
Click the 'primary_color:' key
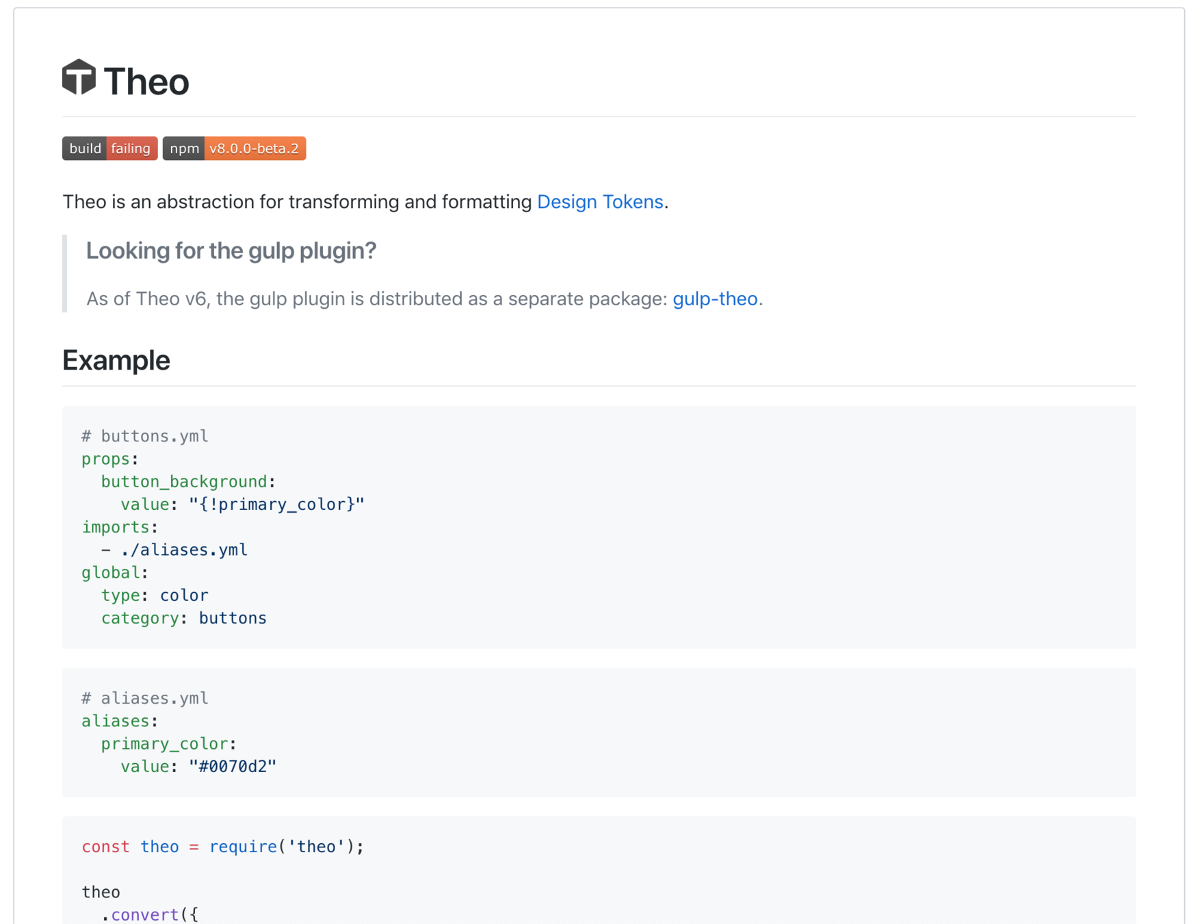(x=169, y=743)
